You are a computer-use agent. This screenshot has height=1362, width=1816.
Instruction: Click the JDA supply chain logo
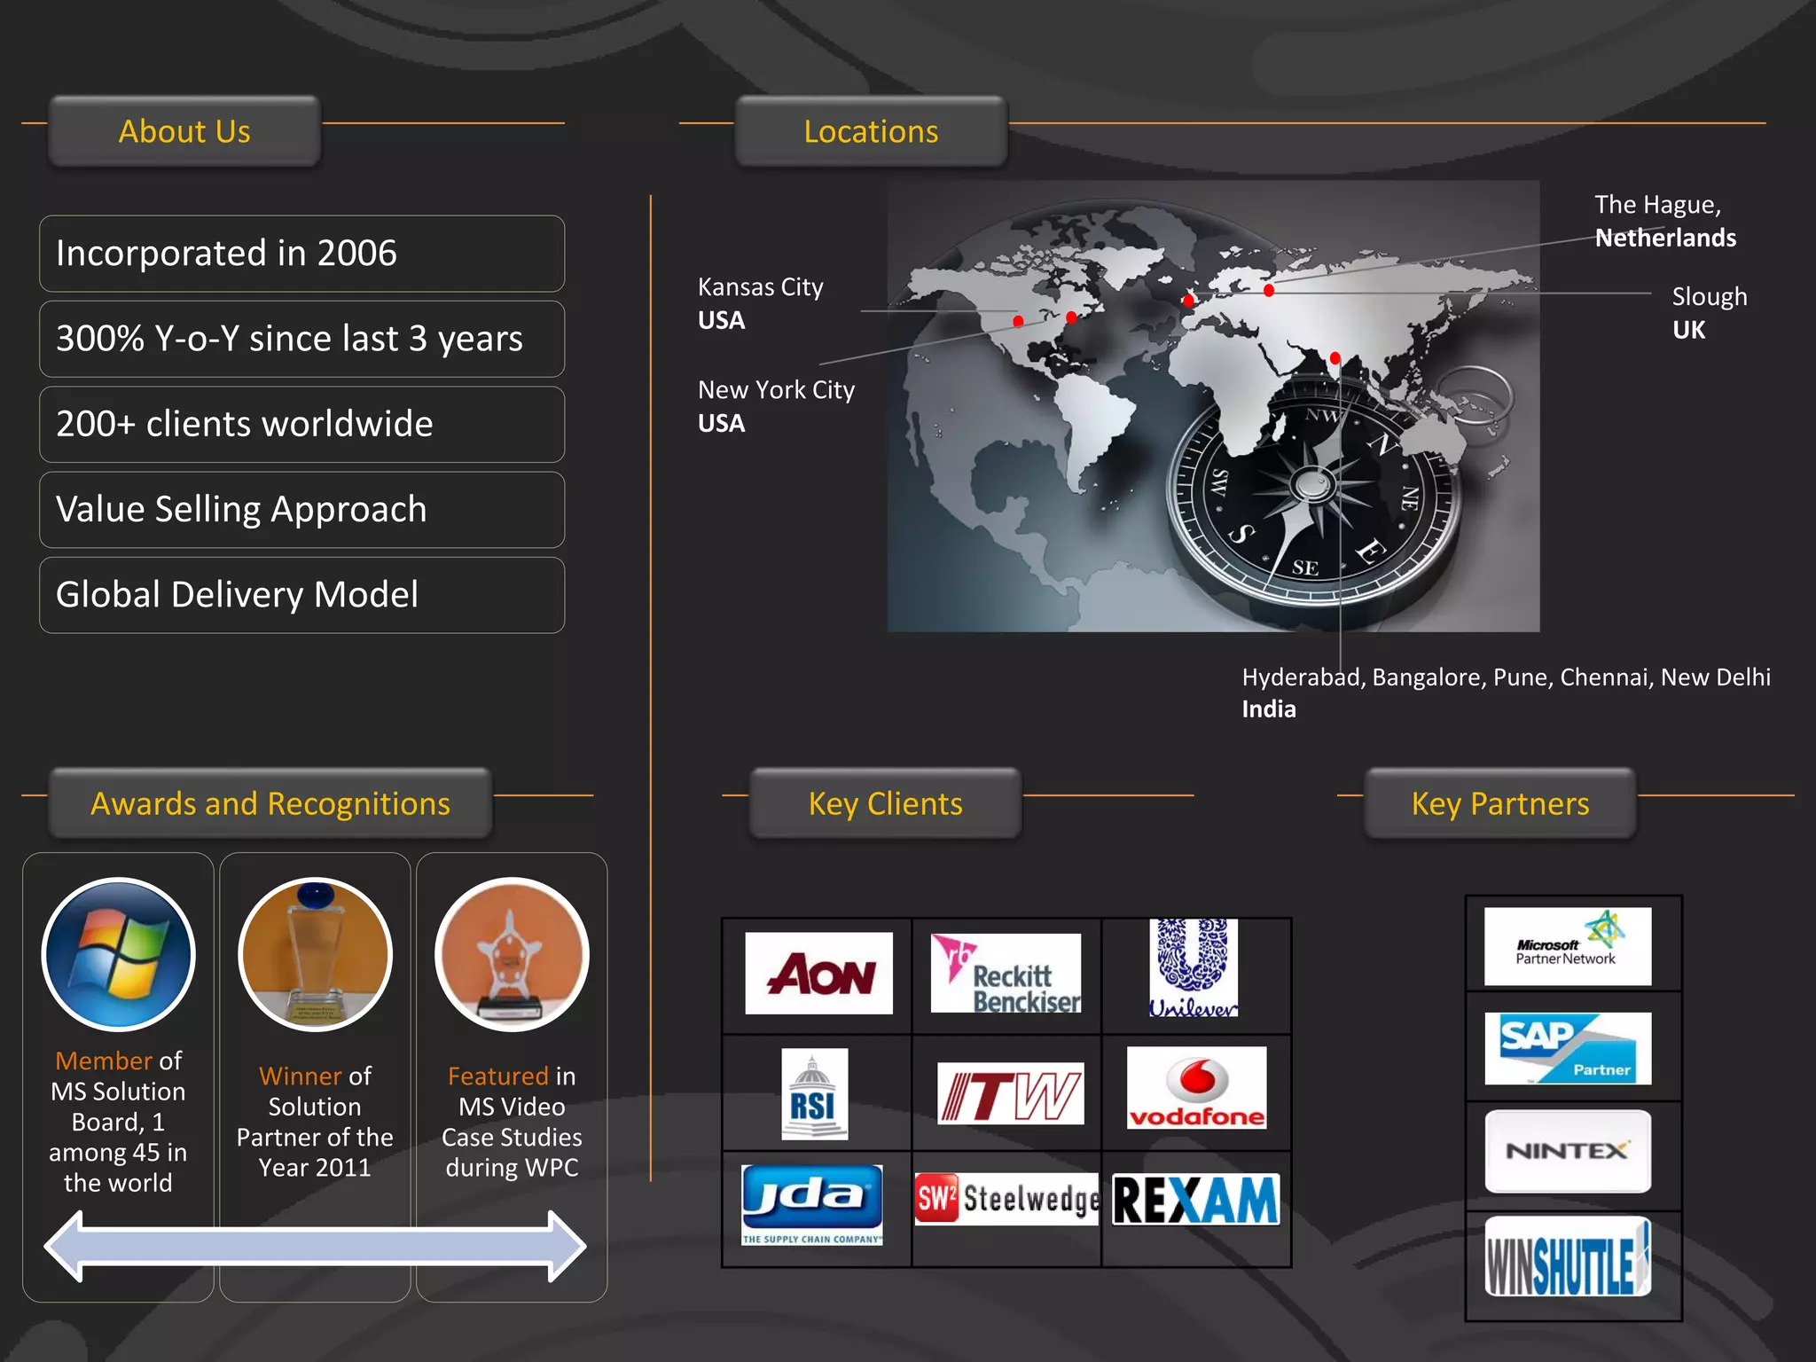click(812, 1205)
